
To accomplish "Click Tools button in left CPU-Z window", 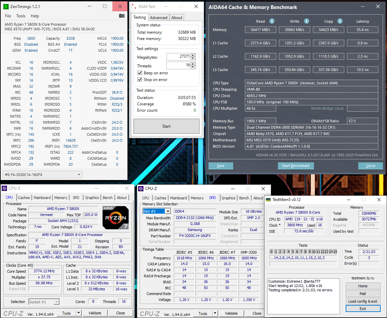I will pos(66,313).
